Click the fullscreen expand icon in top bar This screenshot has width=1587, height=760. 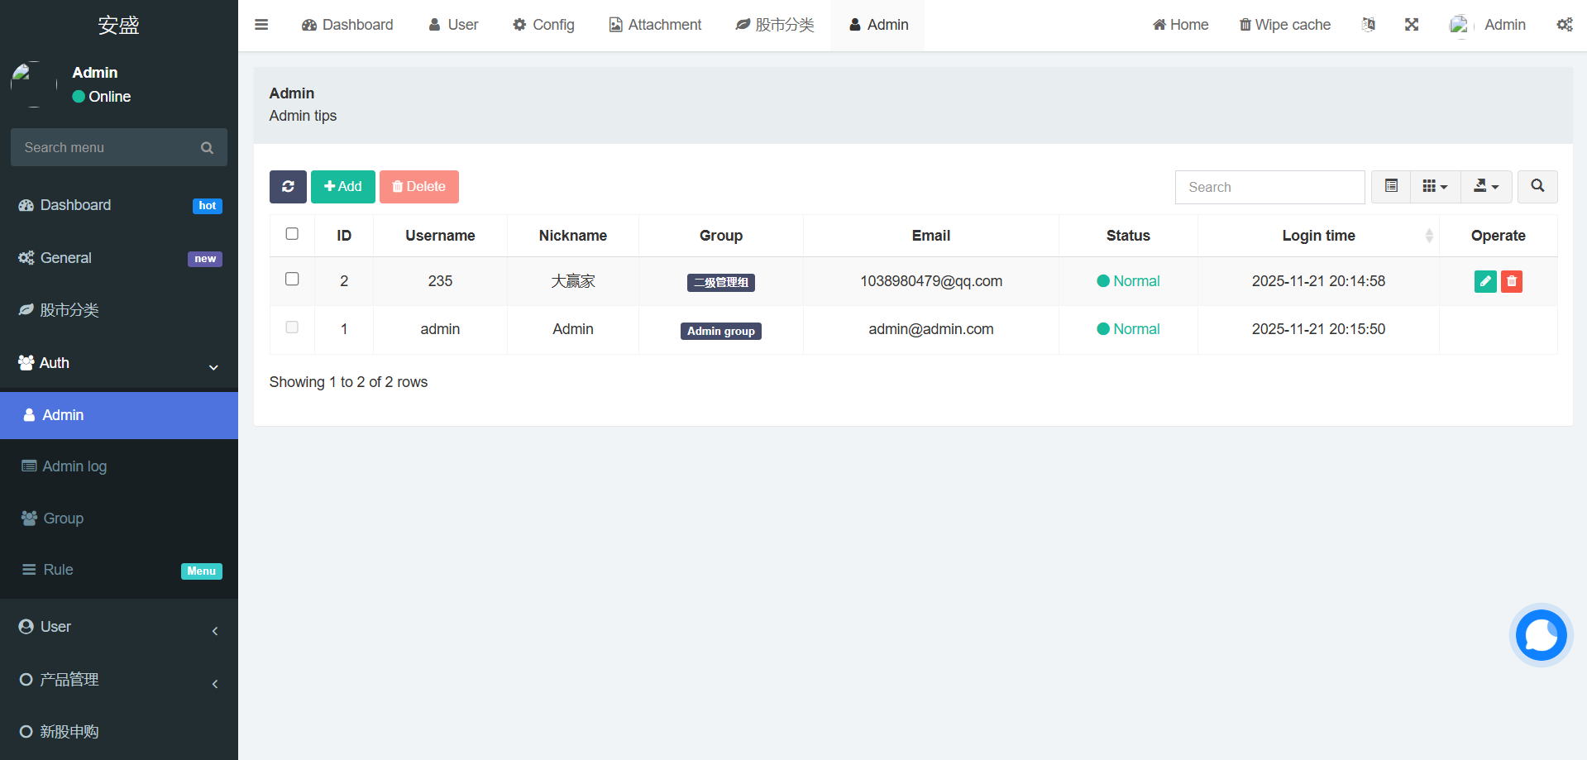tap(1412, 25)
